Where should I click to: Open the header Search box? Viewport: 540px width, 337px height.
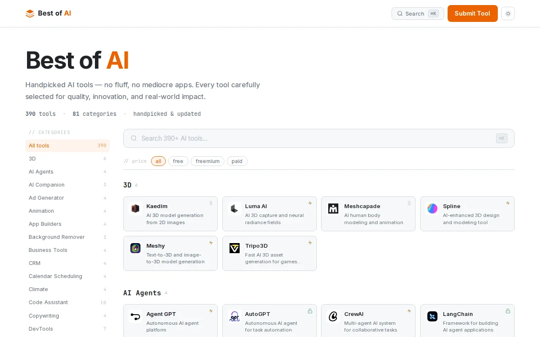(x=418, y=13)
